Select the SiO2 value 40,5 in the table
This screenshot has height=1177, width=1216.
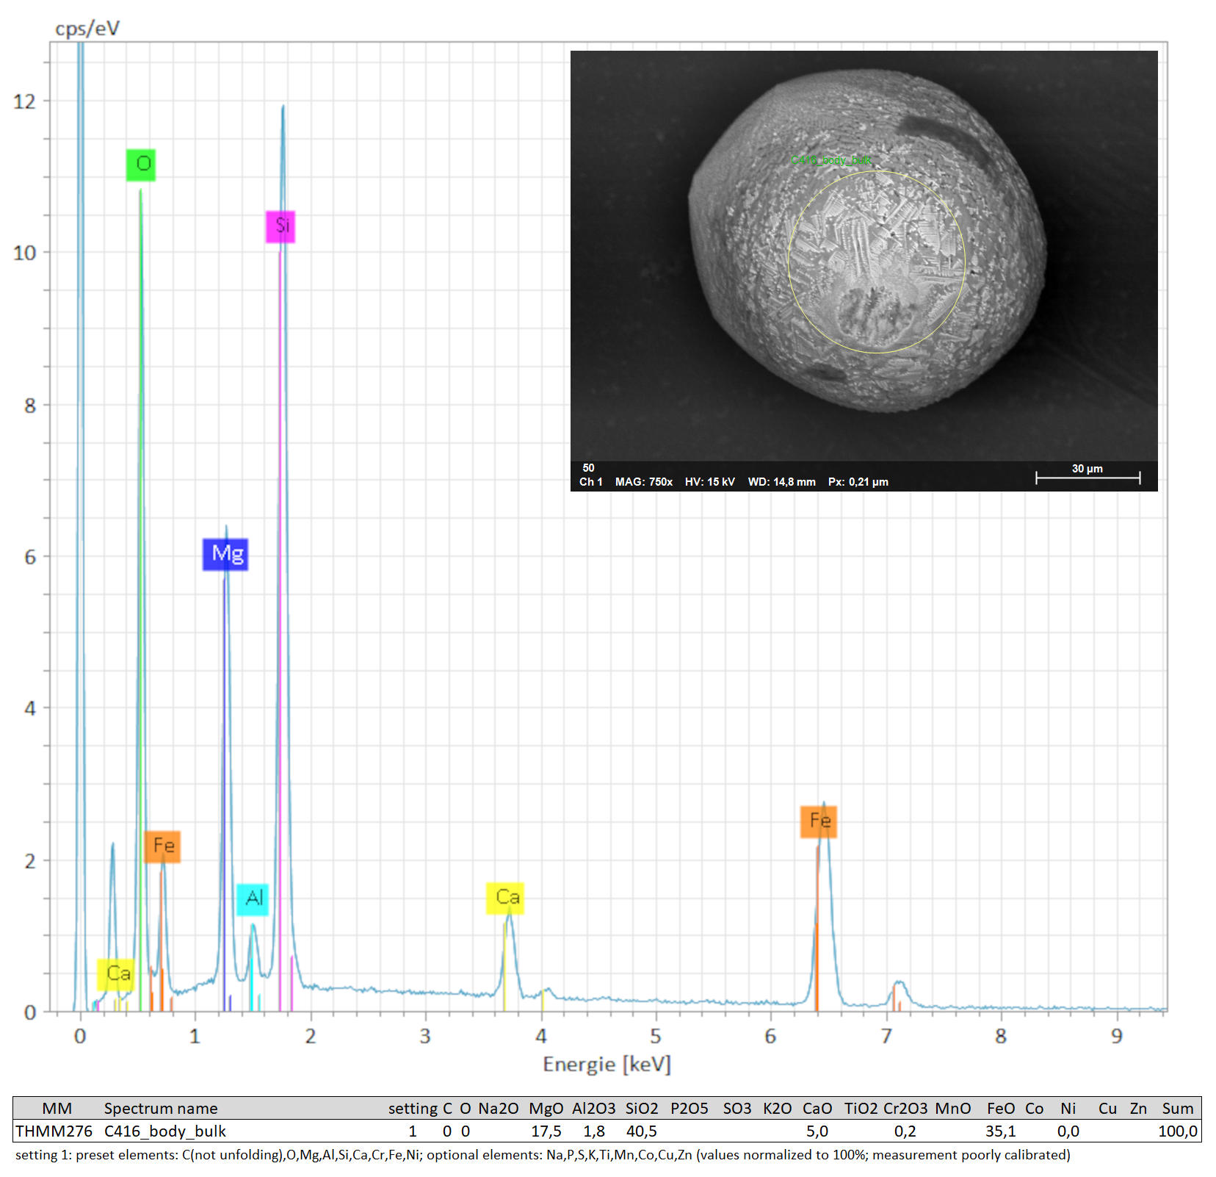641,1131
